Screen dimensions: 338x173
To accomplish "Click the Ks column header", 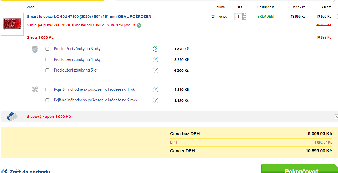I will pos(240,7).
